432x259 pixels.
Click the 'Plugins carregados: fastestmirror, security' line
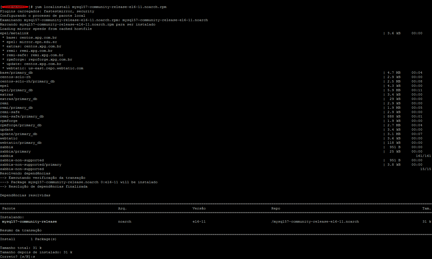coord(47,11)
